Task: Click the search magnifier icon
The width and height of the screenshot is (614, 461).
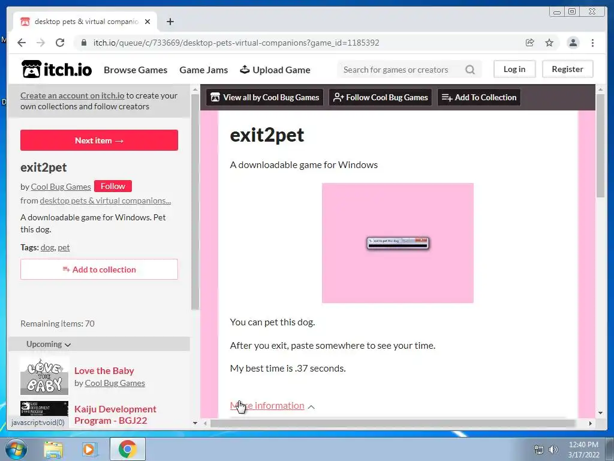Action: point(470,70)
